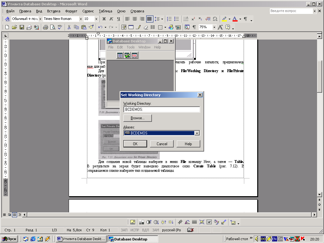Click Help in Set Working Directory dialog

[188, 144]
